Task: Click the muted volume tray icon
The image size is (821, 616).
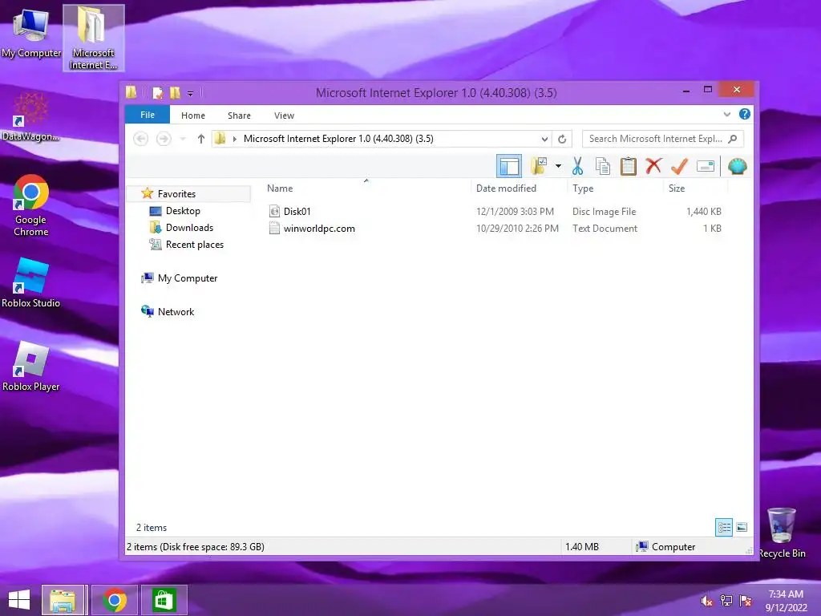Action: [x=706, y=601]
